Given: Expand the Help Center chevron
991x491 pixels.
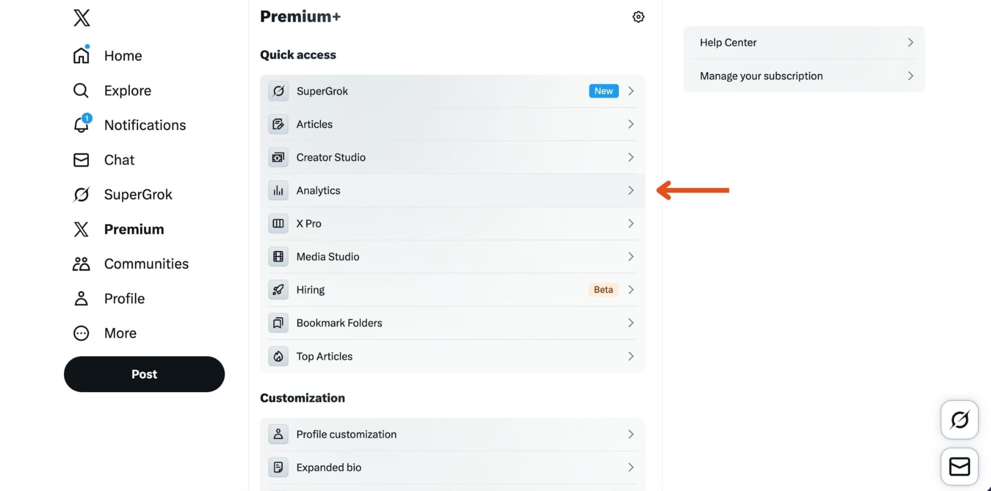Looking at the screenshot, I should coord(910,43).
